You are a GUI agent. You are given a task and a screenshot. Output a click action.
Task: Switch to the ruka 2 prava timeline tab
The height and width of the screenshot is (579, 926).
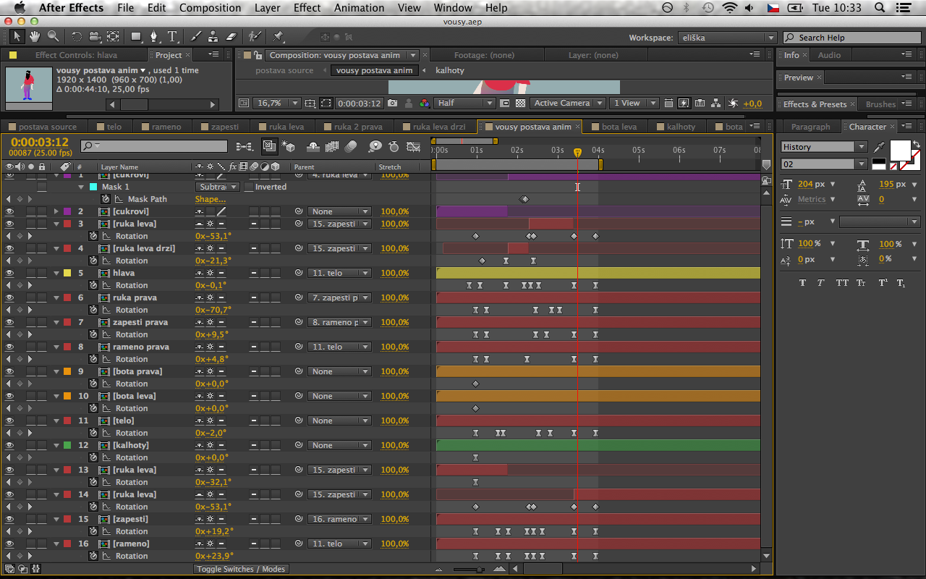(x=358, y=127)
